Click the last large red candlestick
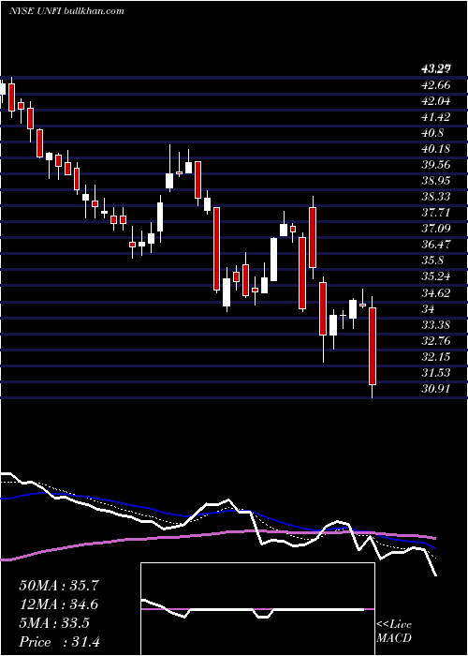The height and width of the screenshot is (656, 468). pos(373,346)
